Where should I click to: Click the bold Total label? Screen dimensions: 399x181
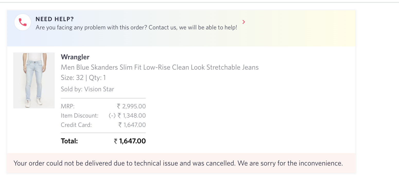69,141
